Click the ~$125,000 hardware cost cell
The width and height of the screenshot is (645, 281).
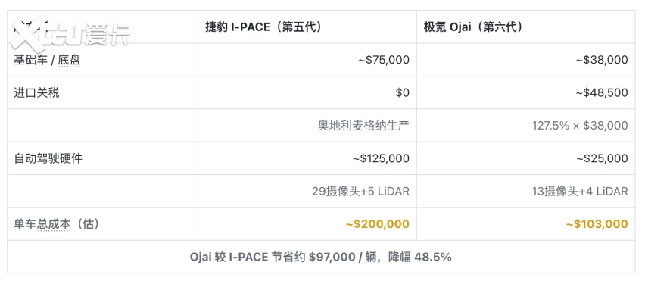coord(381,158)
